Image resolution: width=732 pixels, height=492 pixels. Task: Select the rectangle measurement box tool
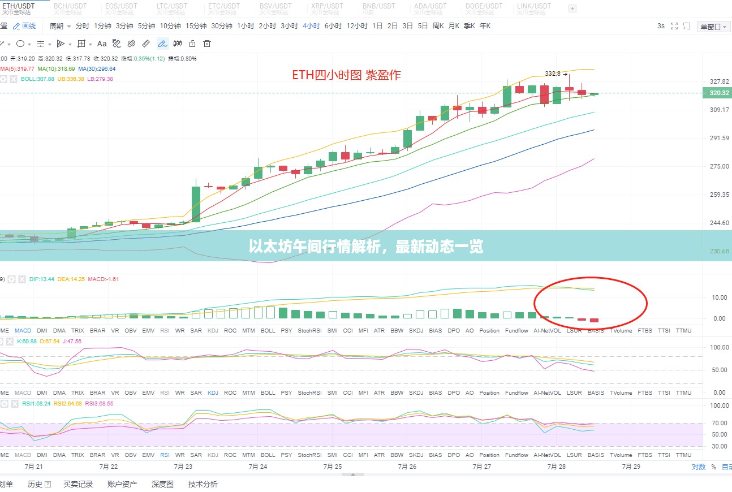click(81, 44)
